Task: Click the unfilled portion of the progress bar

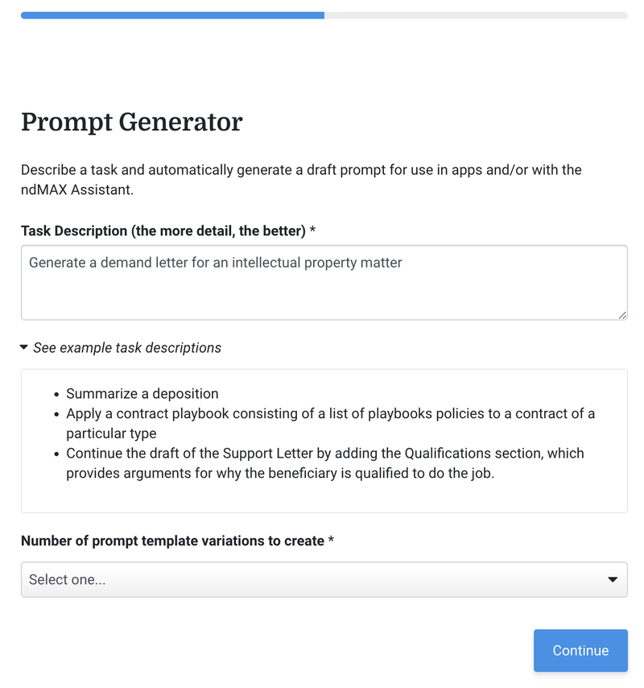Action: pos(475,15)
